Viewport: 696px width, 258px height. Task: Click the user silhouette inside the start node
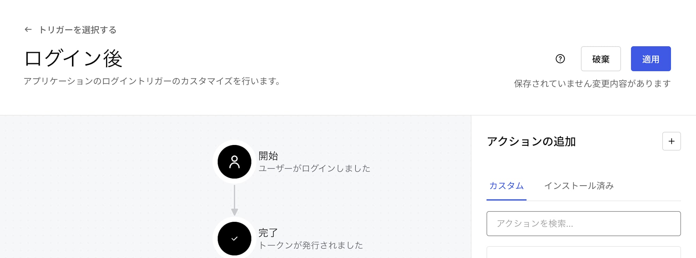234,162
